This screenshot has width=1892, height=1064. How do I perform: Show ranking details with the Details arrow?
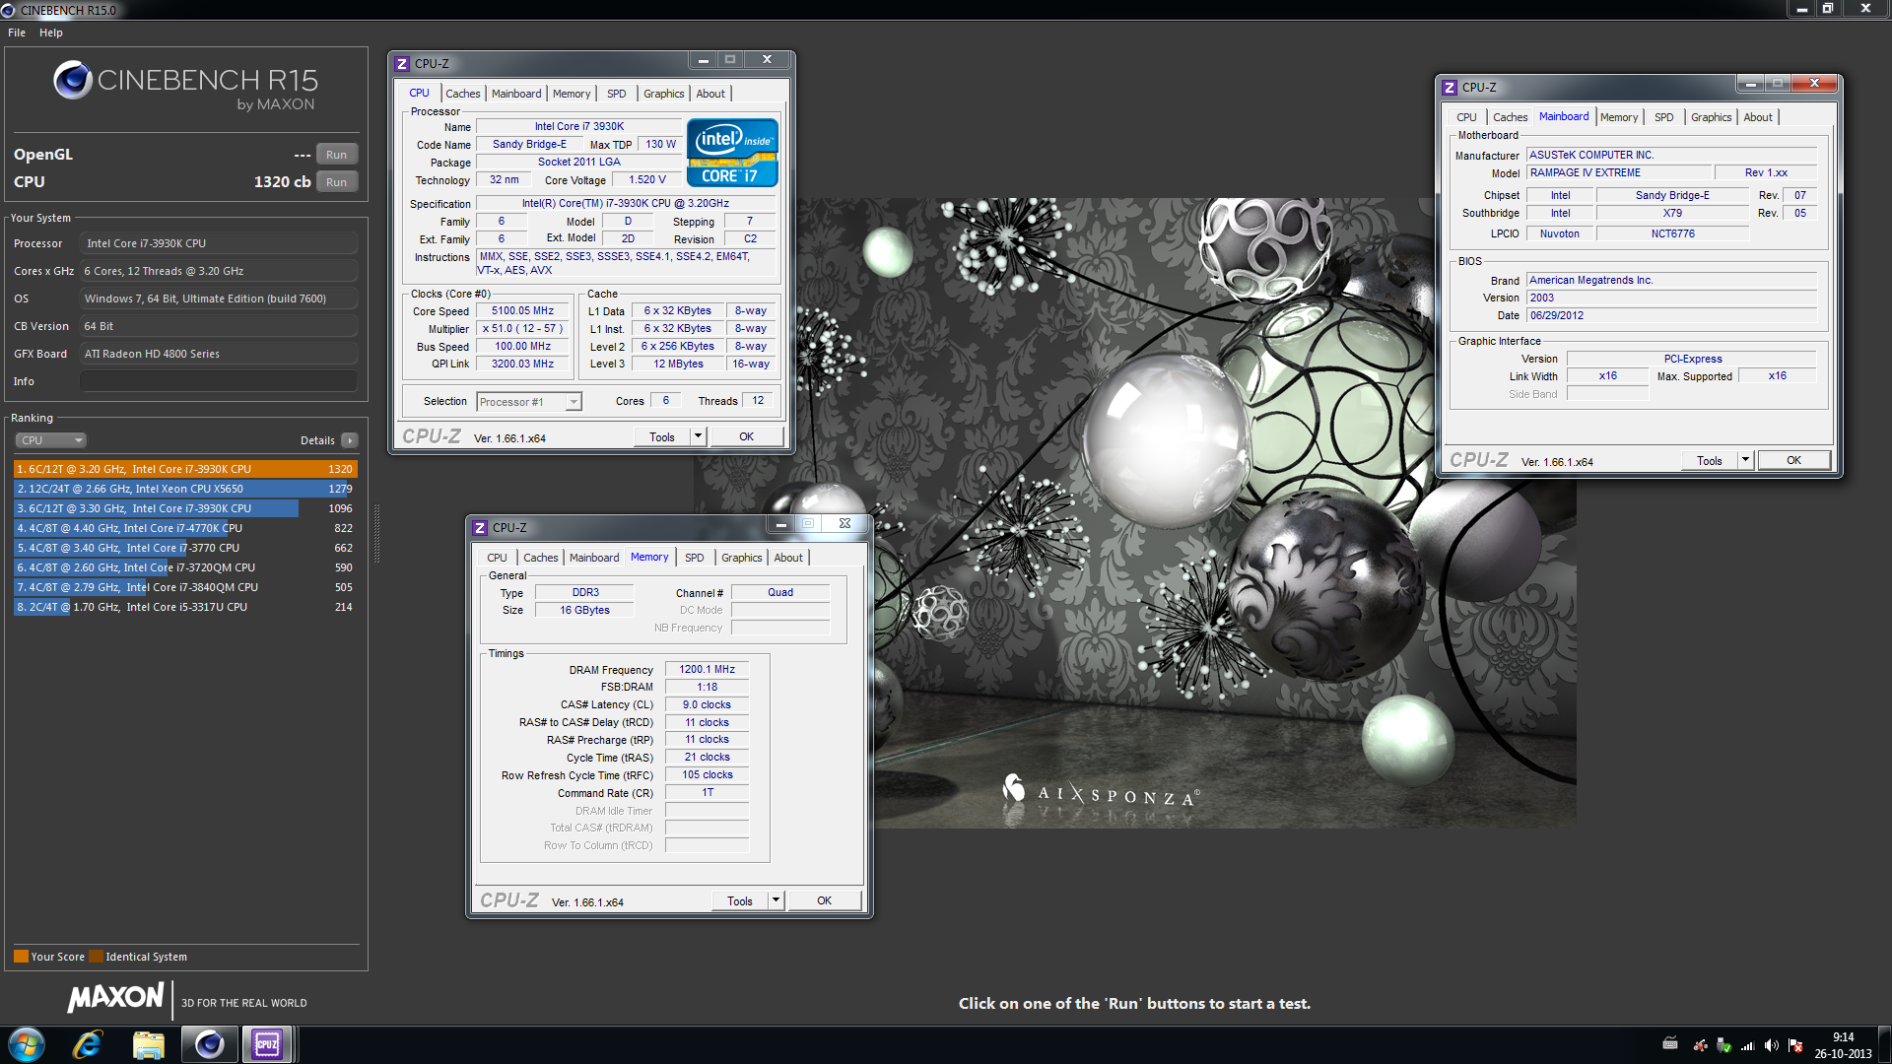[x=350, y=440]
